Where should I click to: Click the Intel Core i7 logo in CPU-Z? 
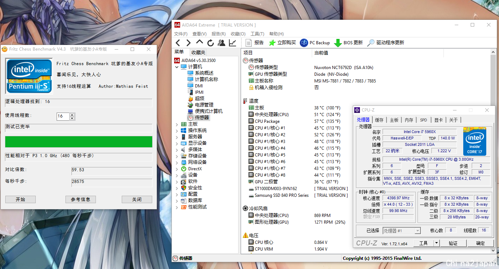point(475,141)
